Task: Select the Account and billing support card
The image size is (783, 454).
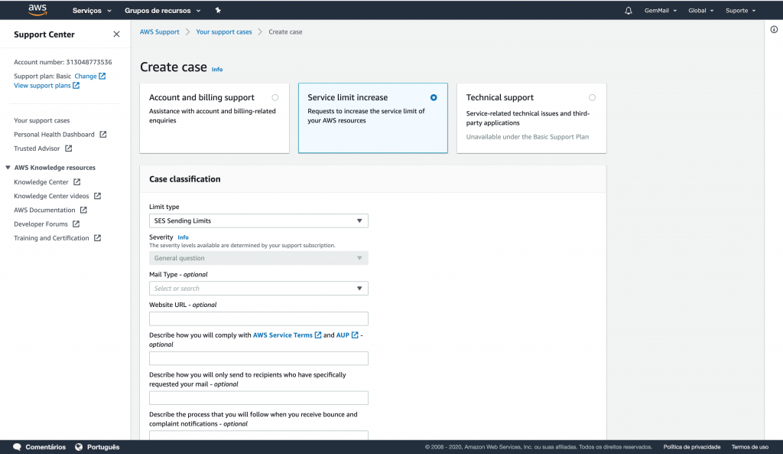Action: point(214,118)
